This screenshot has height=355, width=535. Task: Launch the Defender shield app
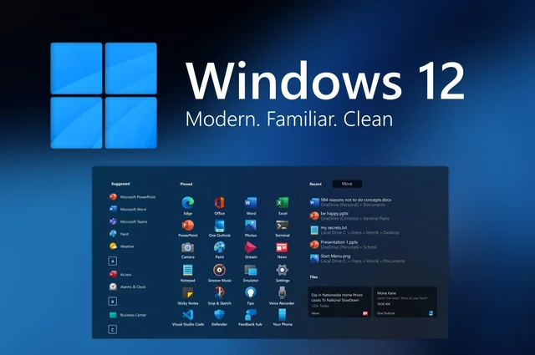219,317
